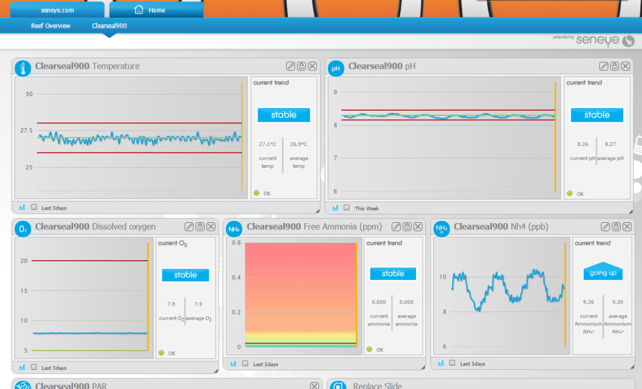The image size is (642, 389).
Task: Click the NH3 badge icon
Action: 234,229
